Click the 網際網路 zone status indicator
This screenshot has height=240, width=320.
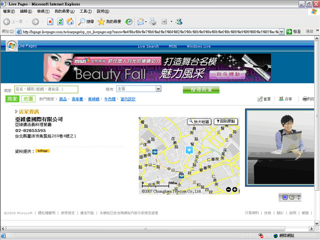click(284, 235)
